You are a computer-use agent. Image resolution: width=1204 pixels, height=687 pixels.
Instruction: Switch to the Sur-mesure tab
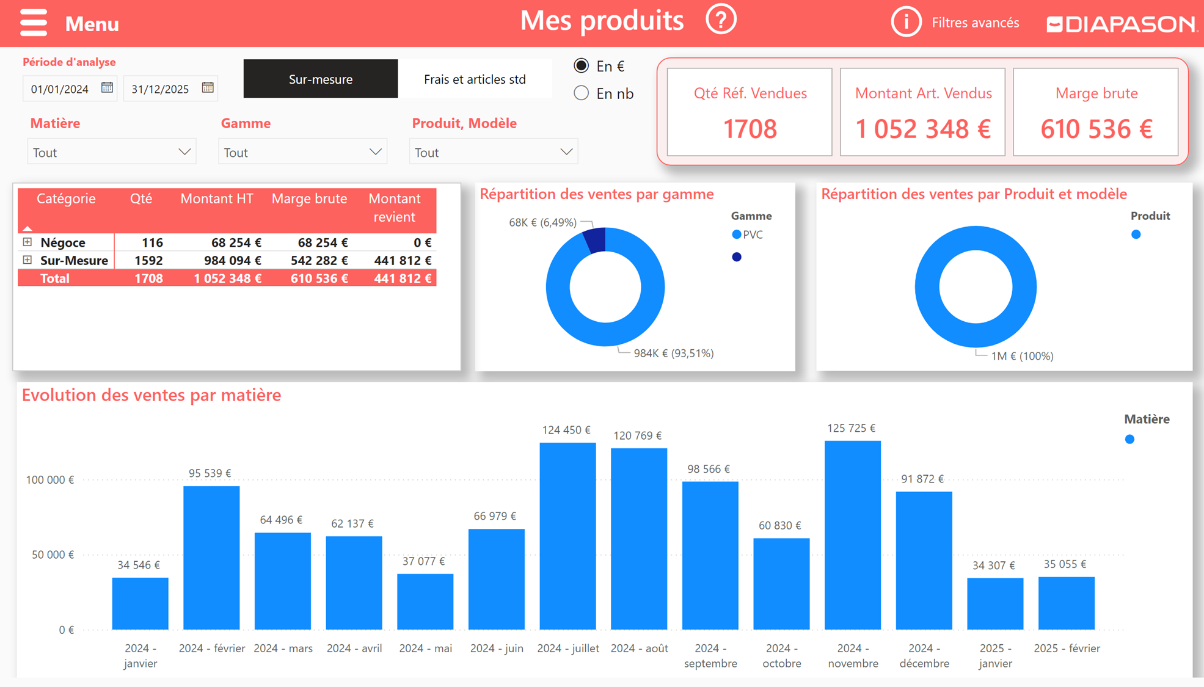[320, 79]
